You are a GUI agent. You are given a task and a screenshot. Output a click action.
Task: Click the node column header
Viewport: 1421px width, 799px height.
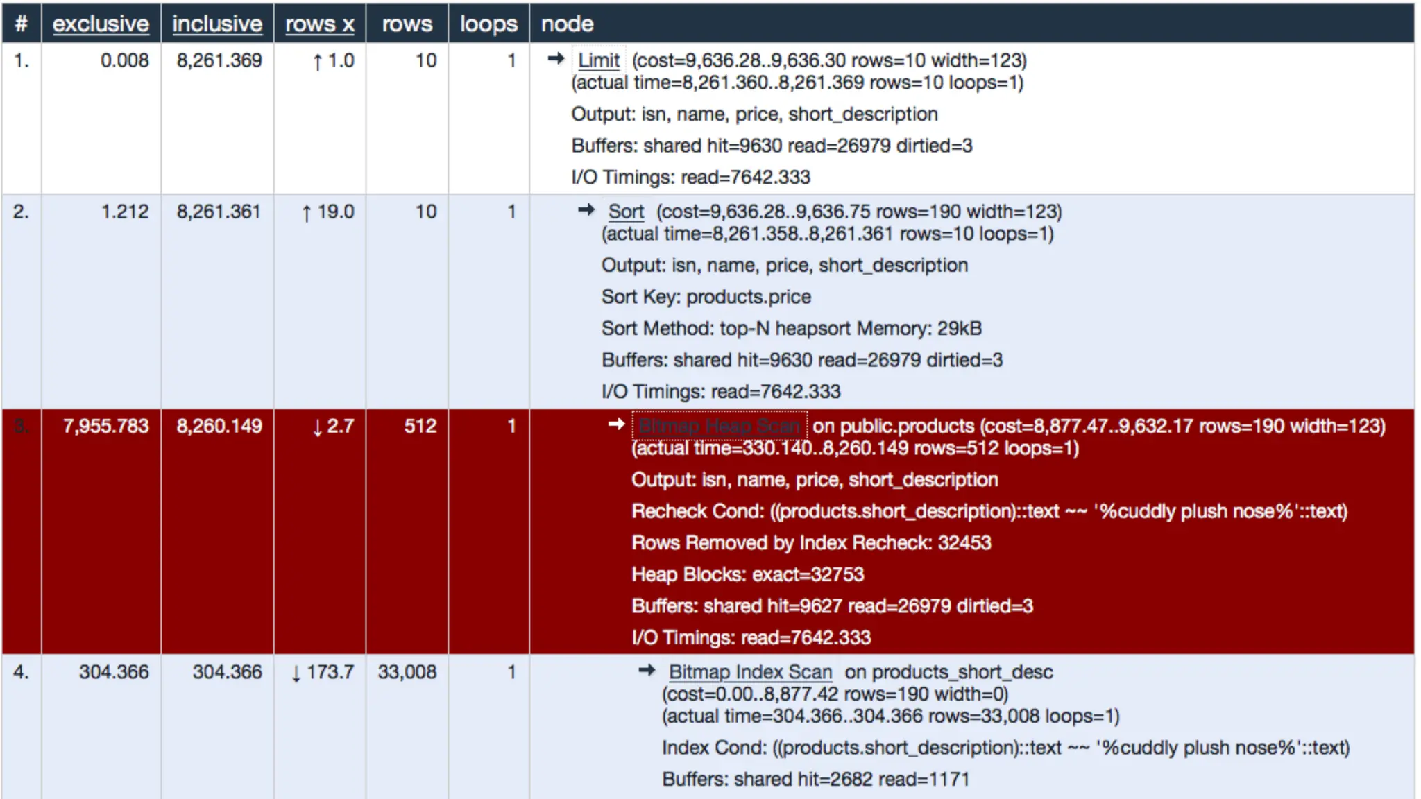coord(567,24)
